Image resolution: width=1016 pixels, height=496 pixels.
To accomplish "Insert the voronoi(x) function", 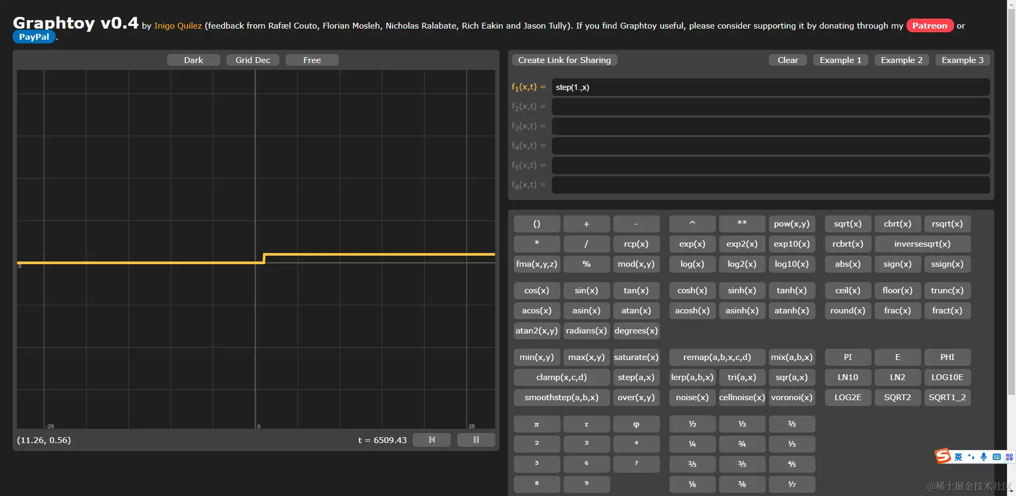I will coord(792,397).
